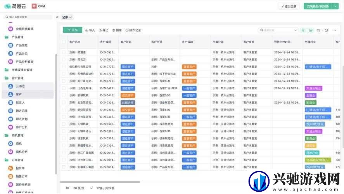The height and width of the screenshot is (194, 344).
Task: Collapse the 商机管理 folder
Action: (x=7, y=135)
